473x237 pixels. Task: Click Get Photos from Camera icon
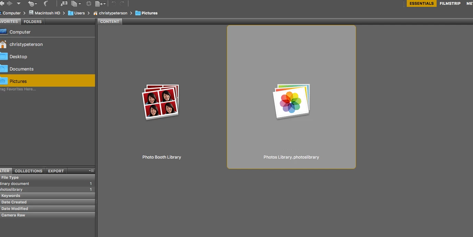coord(64,3)
